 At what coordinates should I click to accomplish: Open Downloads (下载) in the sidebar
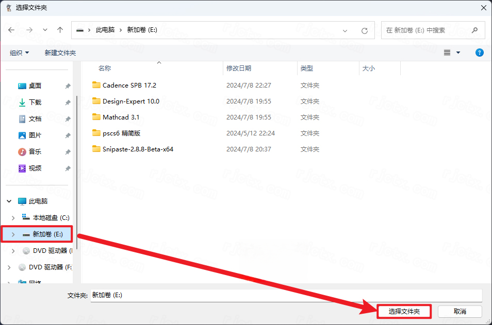35,102
